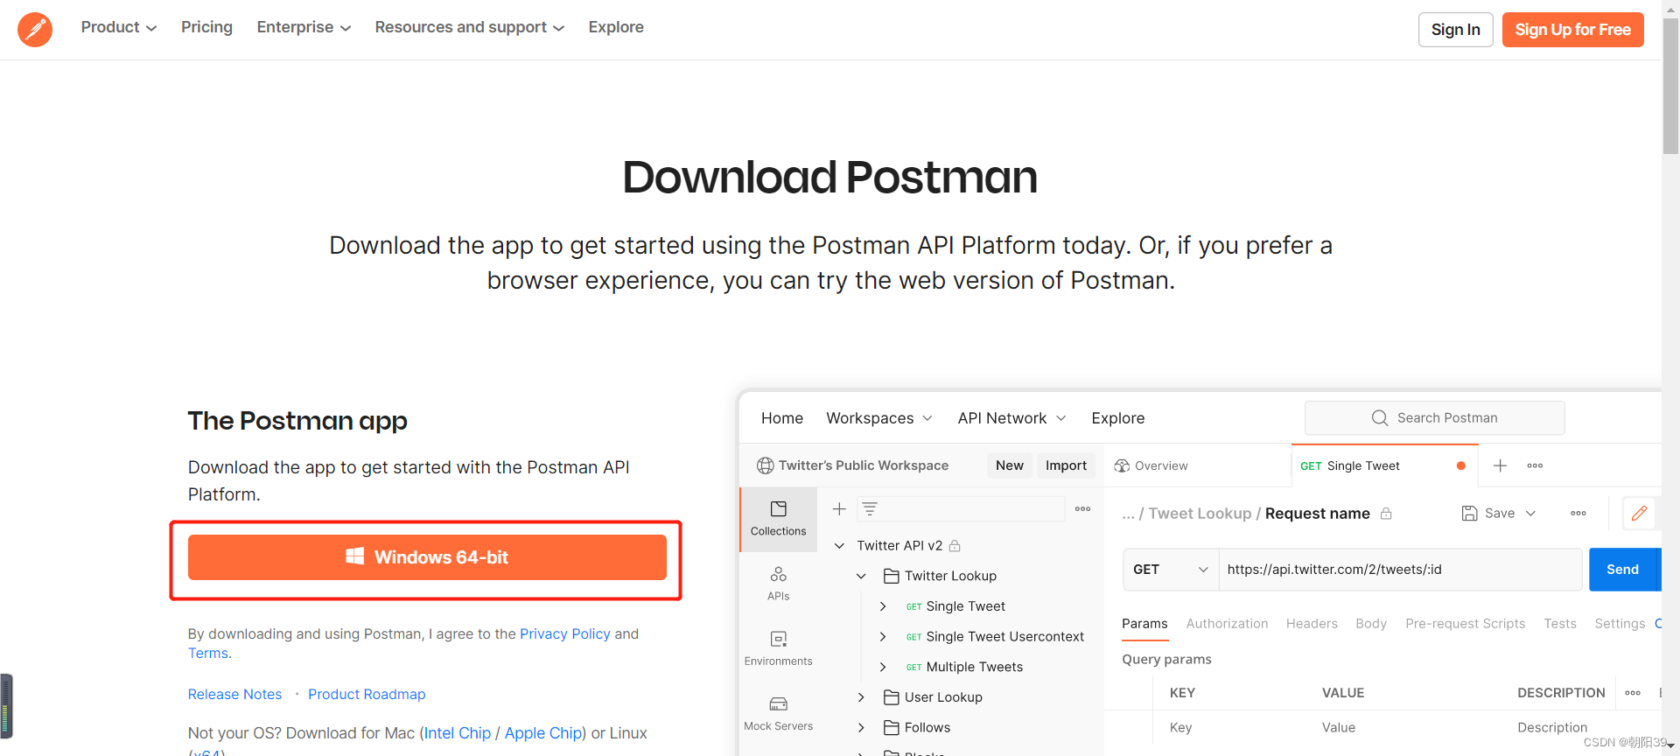Select the Collections sidebar icon
The image size is (1680, 756).
(x=778, y=518)
